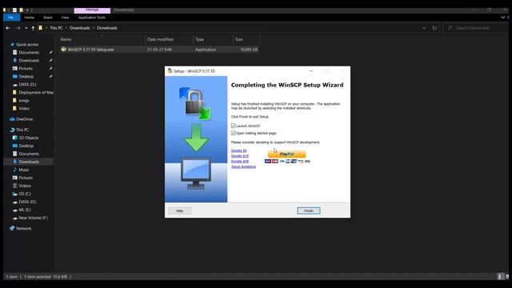The image size is (512, 288).
Task: Sort files by Size column
Action: (x=246, y=39)
